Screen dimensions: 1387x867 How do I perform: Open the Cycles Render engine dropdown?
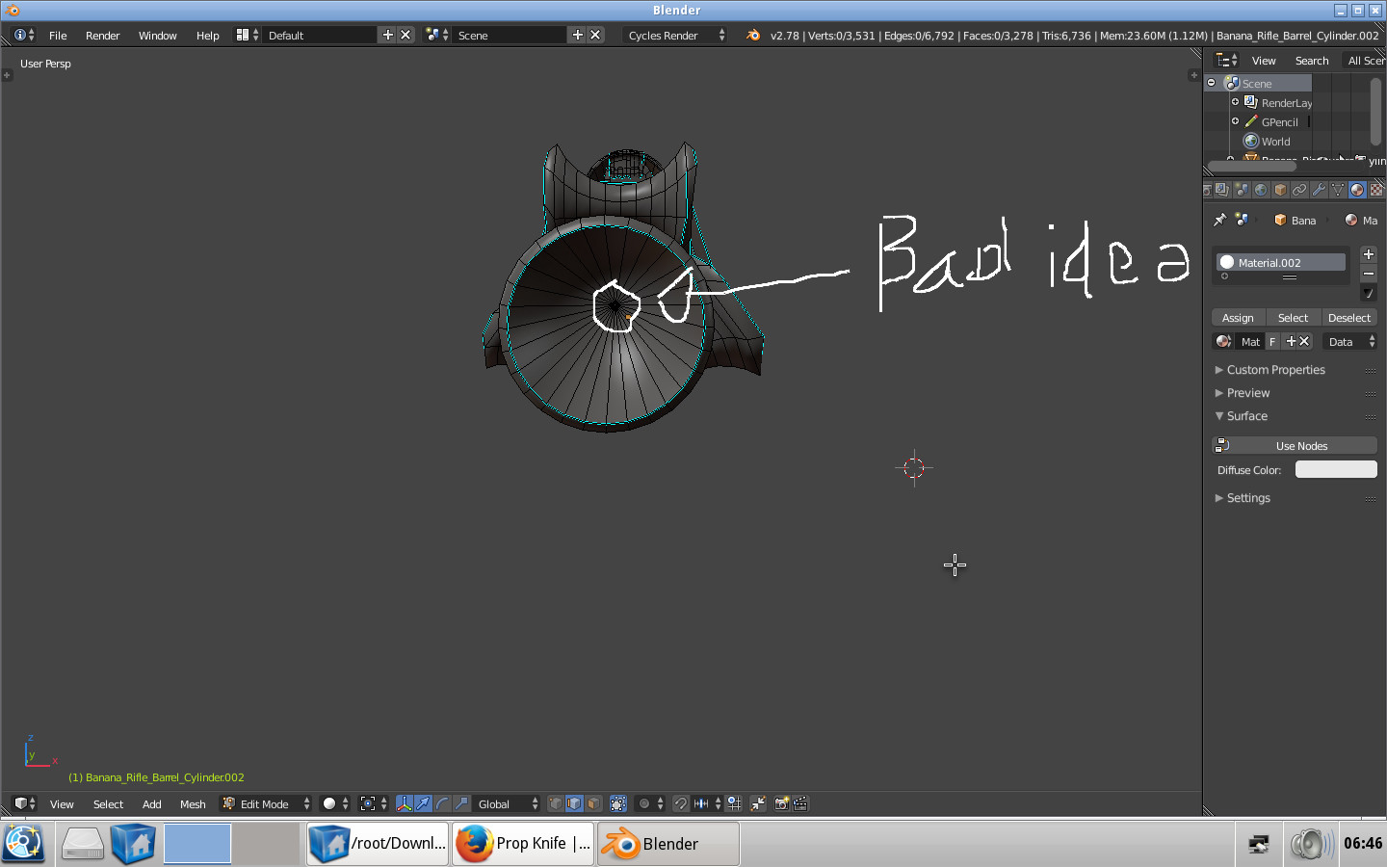click(x=675, y=36)
